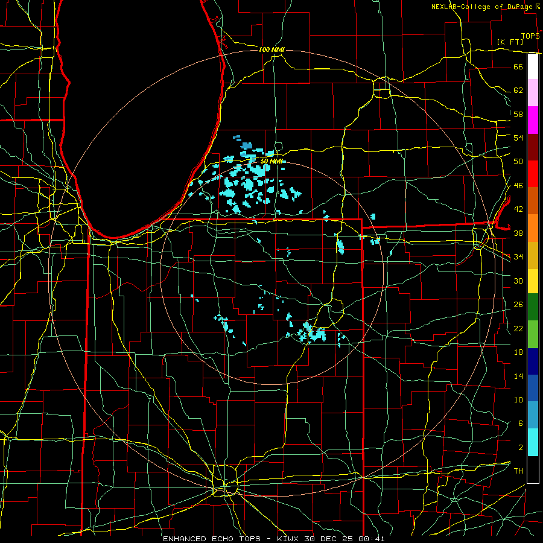Screen dimensions: 543x543
Task: Click the 38 legend value
Action: click(x=518, y=233)
